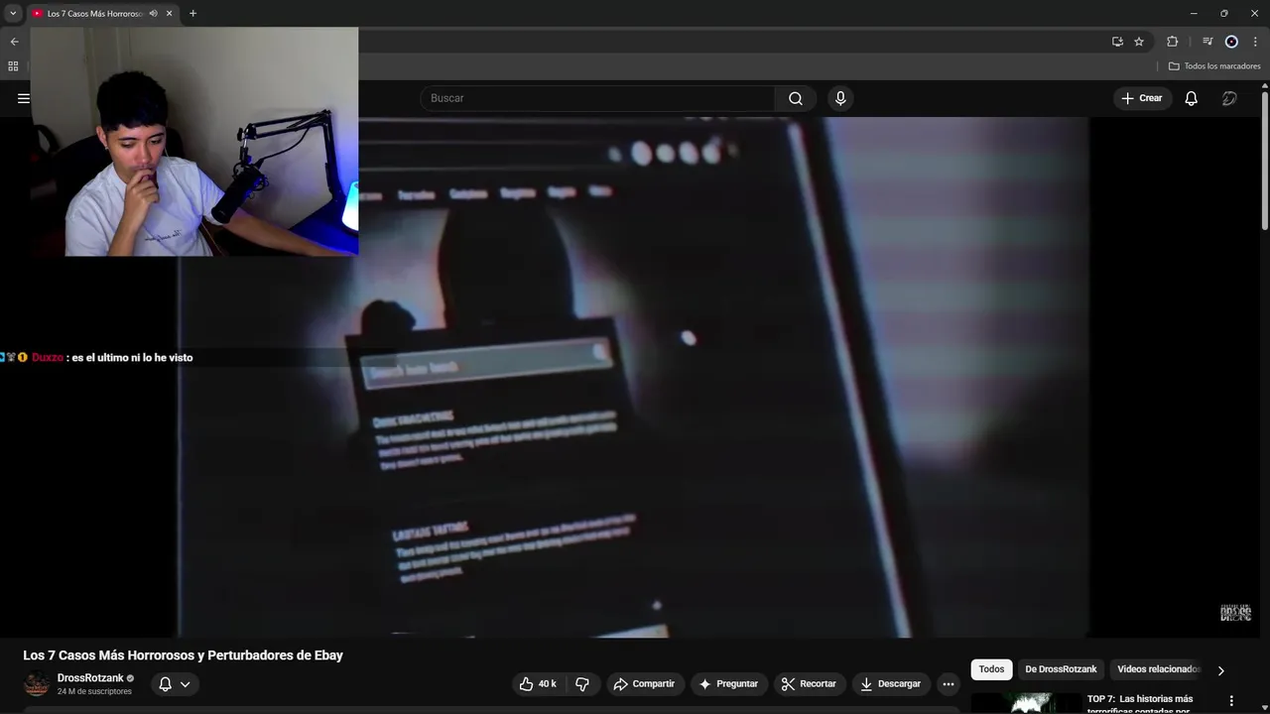Open more actions three-dot button

(x=949, y=683)
